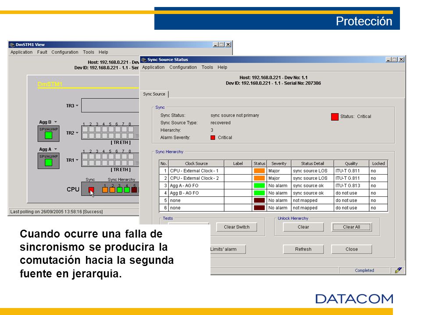421x315 pixels.
Task: Click the 'Status Detail' column header
Action: point(313,163)
